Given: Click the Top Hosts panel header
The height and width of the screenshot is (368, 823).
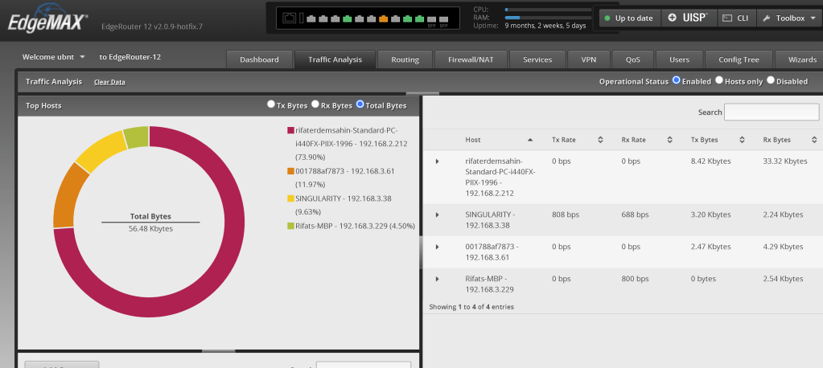Looking at the screenshot, I should pos(218,105).
